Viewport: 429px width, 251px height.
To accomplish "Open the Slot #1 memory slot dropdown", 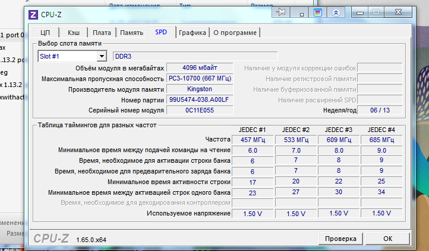I will click(102, 56).
